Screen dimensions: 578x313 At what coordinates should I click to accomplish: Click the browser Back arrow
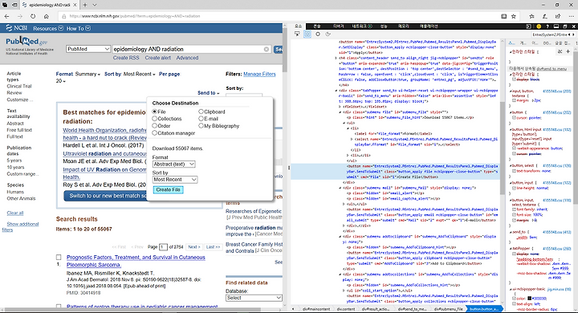[6, 16]
